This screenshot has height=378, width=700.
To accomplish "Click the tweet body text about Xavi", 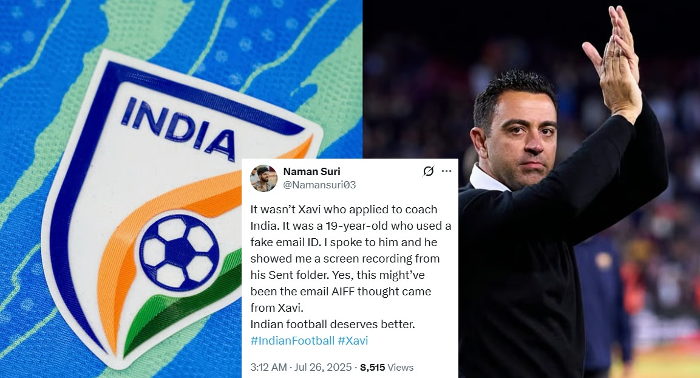I will pos(350,267).
